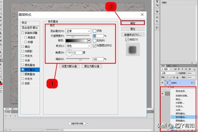Click the 复位为默认值 button
The width and height of the screenshot is (198, 132).
(92, 66)
